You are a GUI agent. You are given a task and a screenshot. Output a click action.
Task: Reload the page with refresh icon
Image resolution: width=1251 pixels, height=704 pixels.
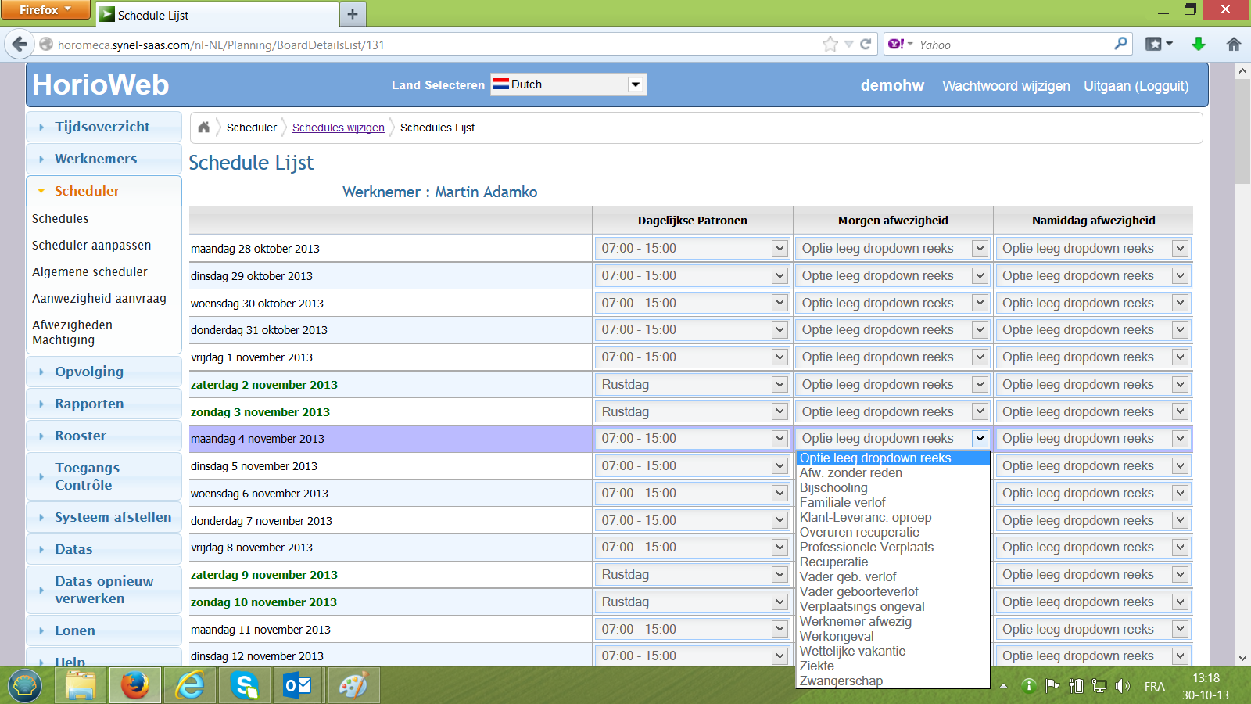(866, 45)
